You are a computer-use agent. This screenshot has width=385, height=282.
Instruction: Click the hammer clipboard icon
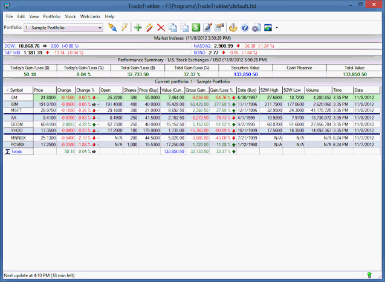[x=219, y=27]
